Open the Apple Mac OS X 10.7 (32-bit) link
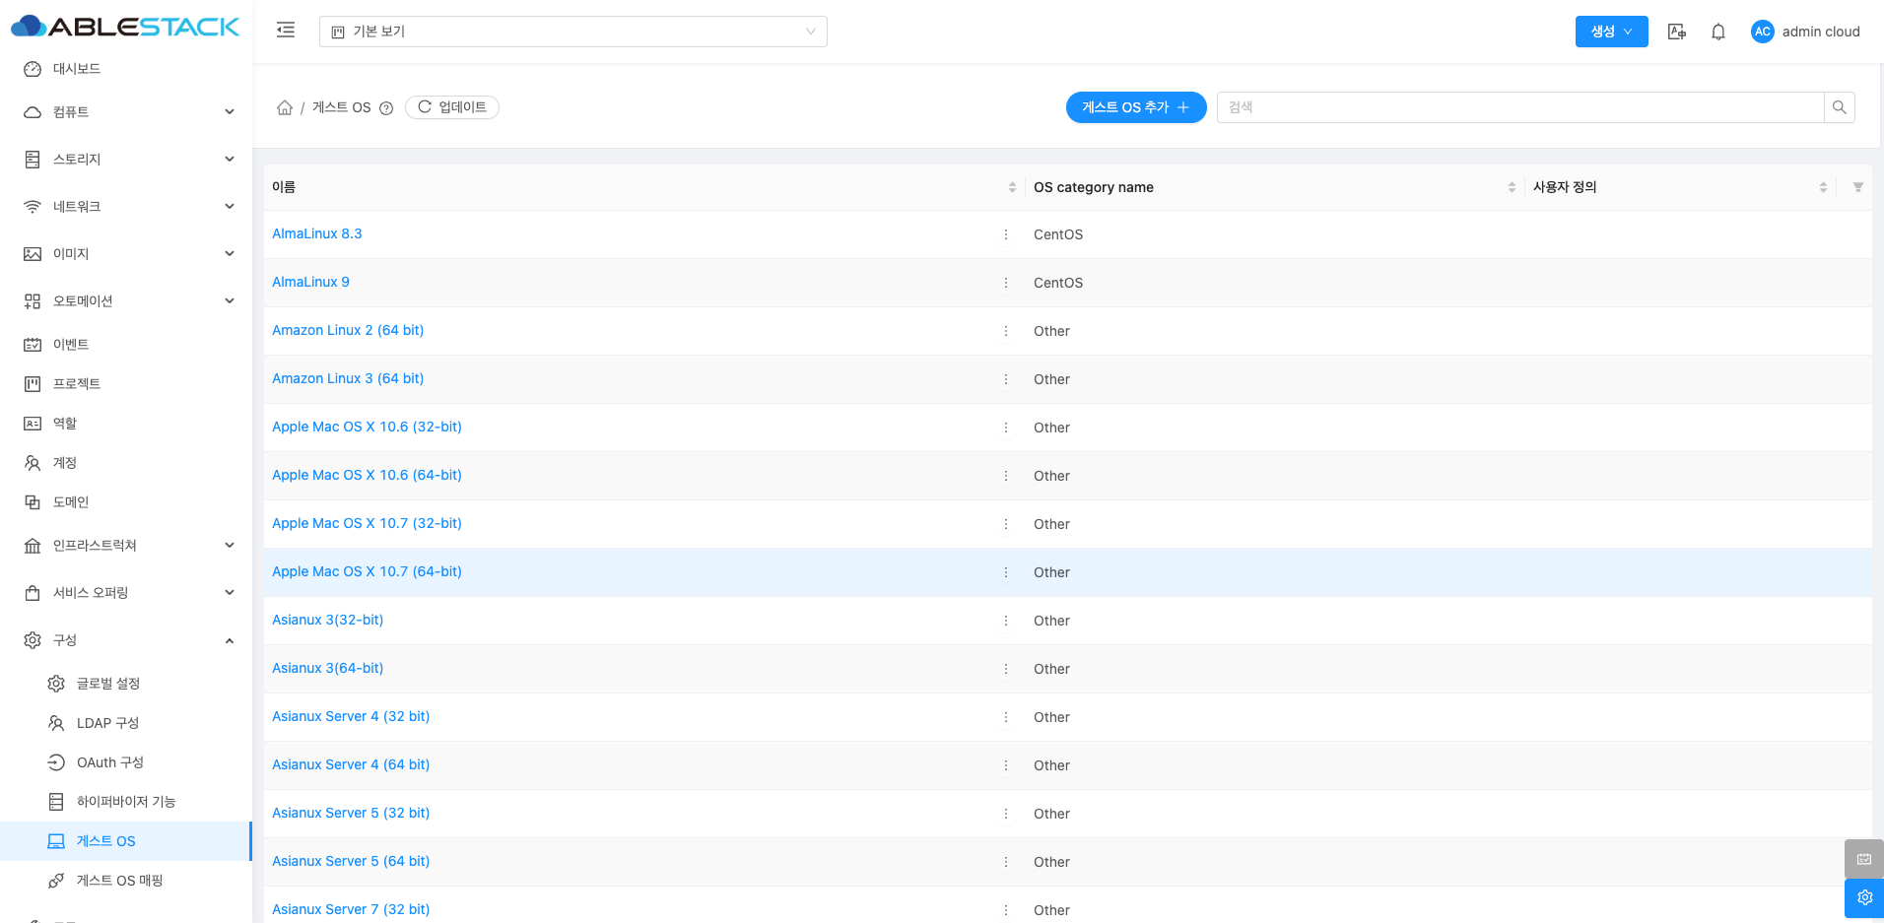Image resolution: width=1884 pixels, height=923 pixels. pos(367,523)
